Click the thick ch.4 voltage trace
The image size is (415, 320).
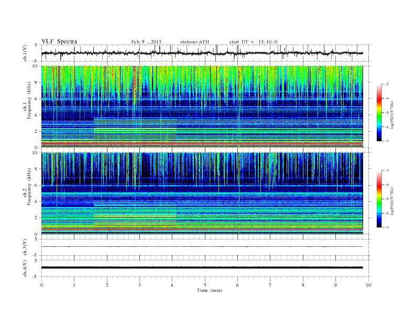pos(202,268)
